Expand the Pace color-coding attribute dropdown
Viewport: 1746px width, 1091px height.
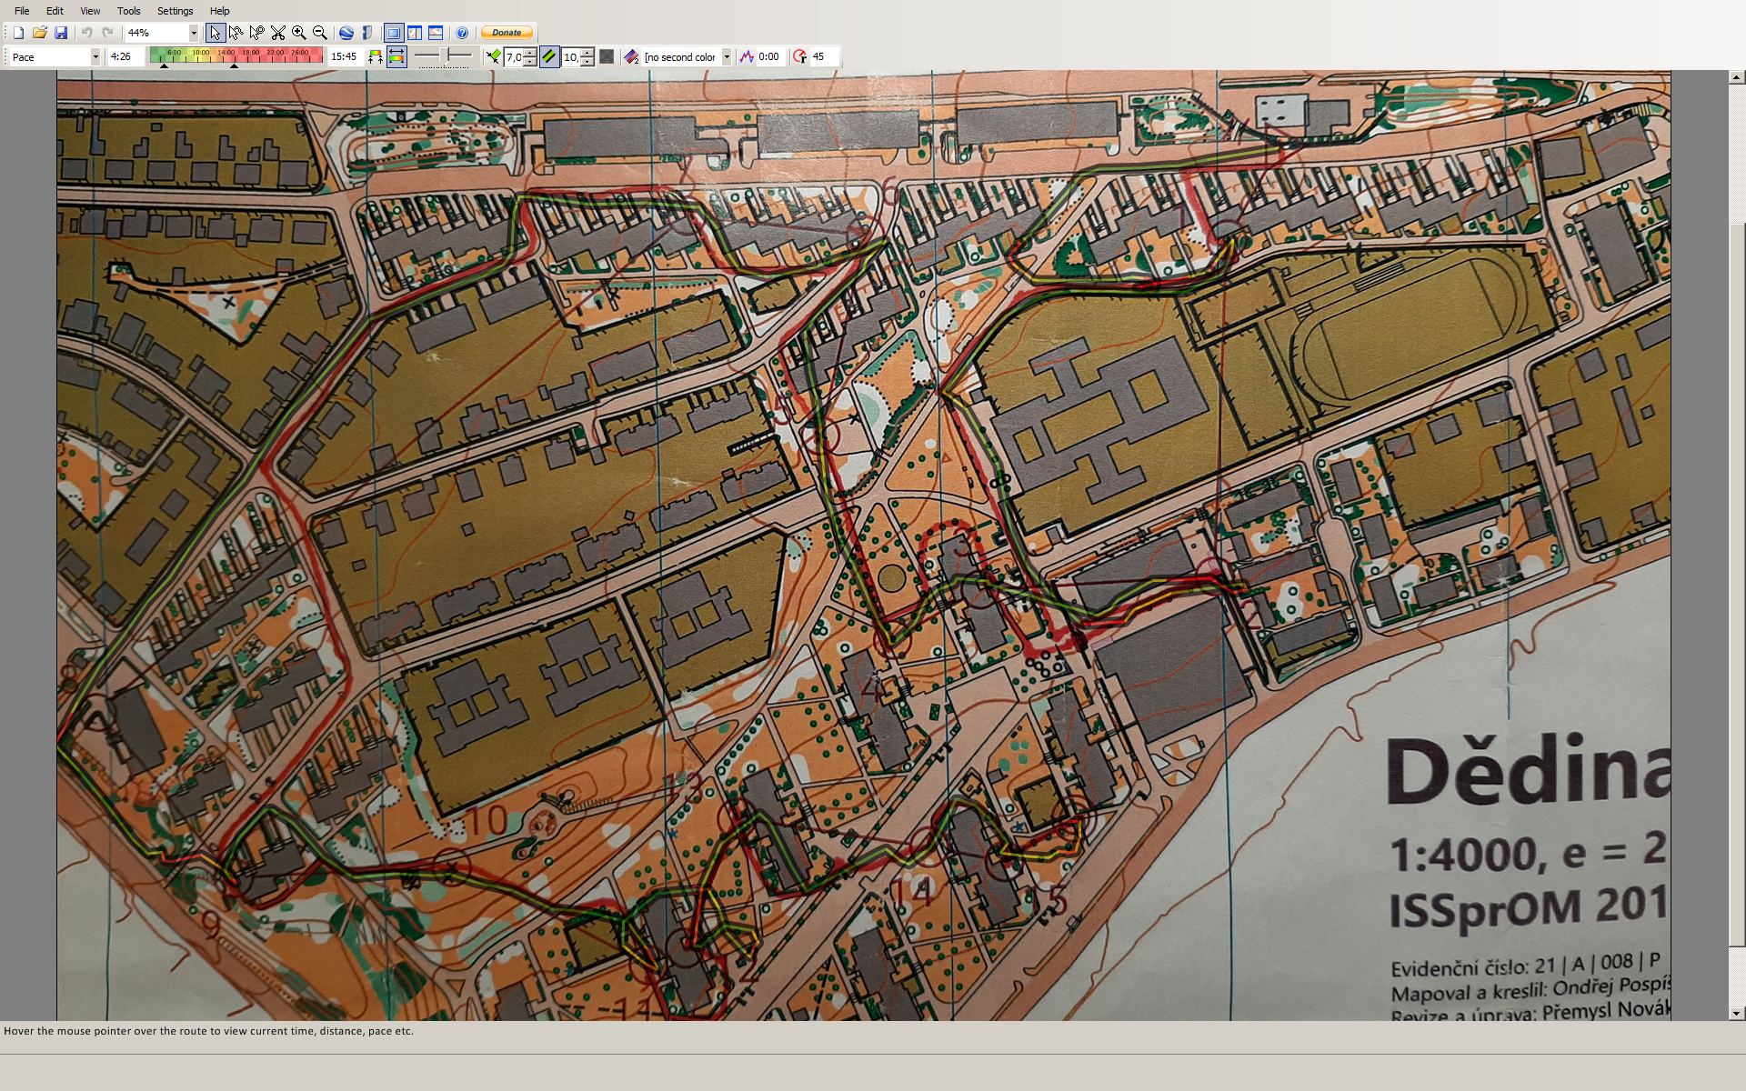tap(95, 56)
